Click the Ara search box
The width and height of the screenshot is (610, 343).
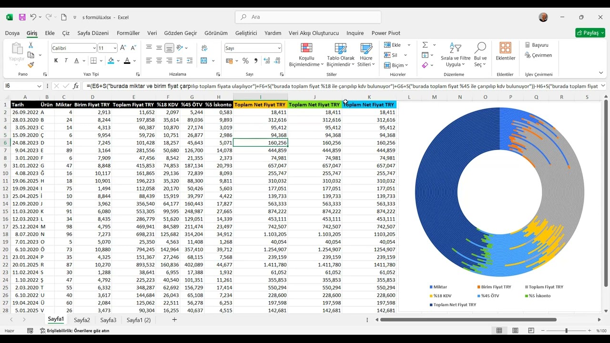(x=308, y=17)
